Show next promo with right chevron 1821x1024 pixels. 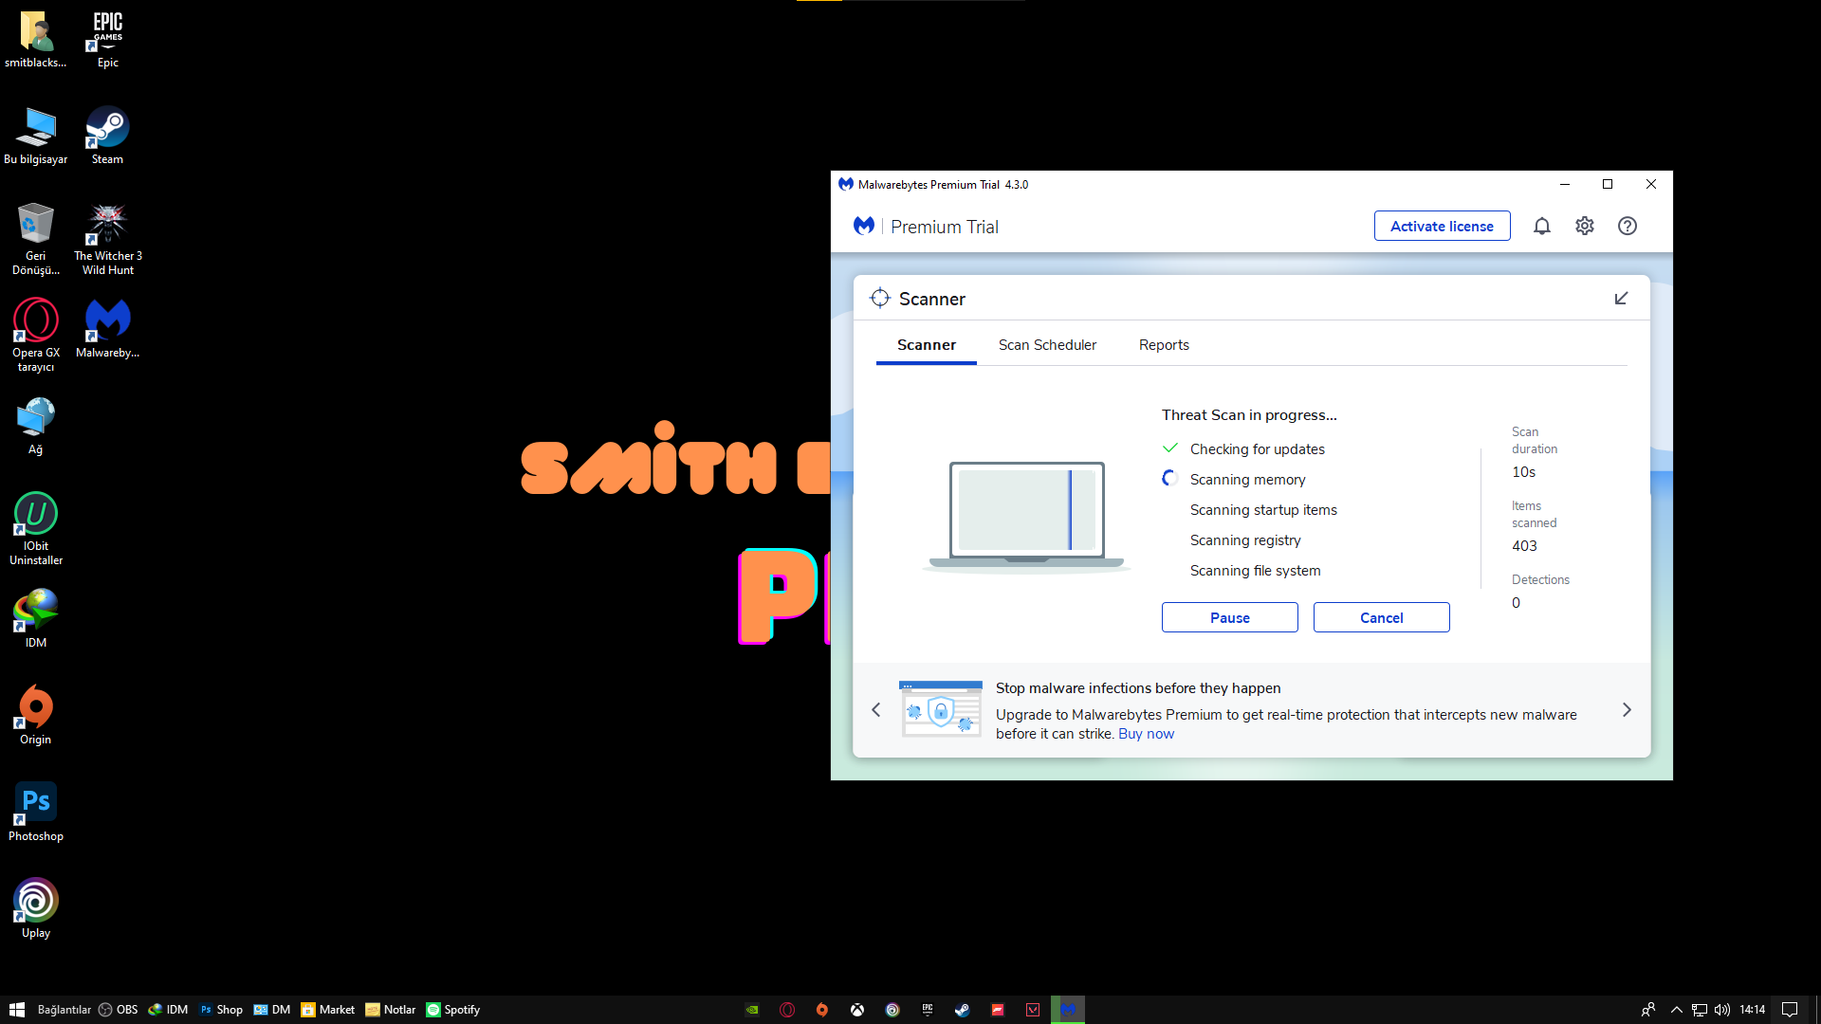1627,710
